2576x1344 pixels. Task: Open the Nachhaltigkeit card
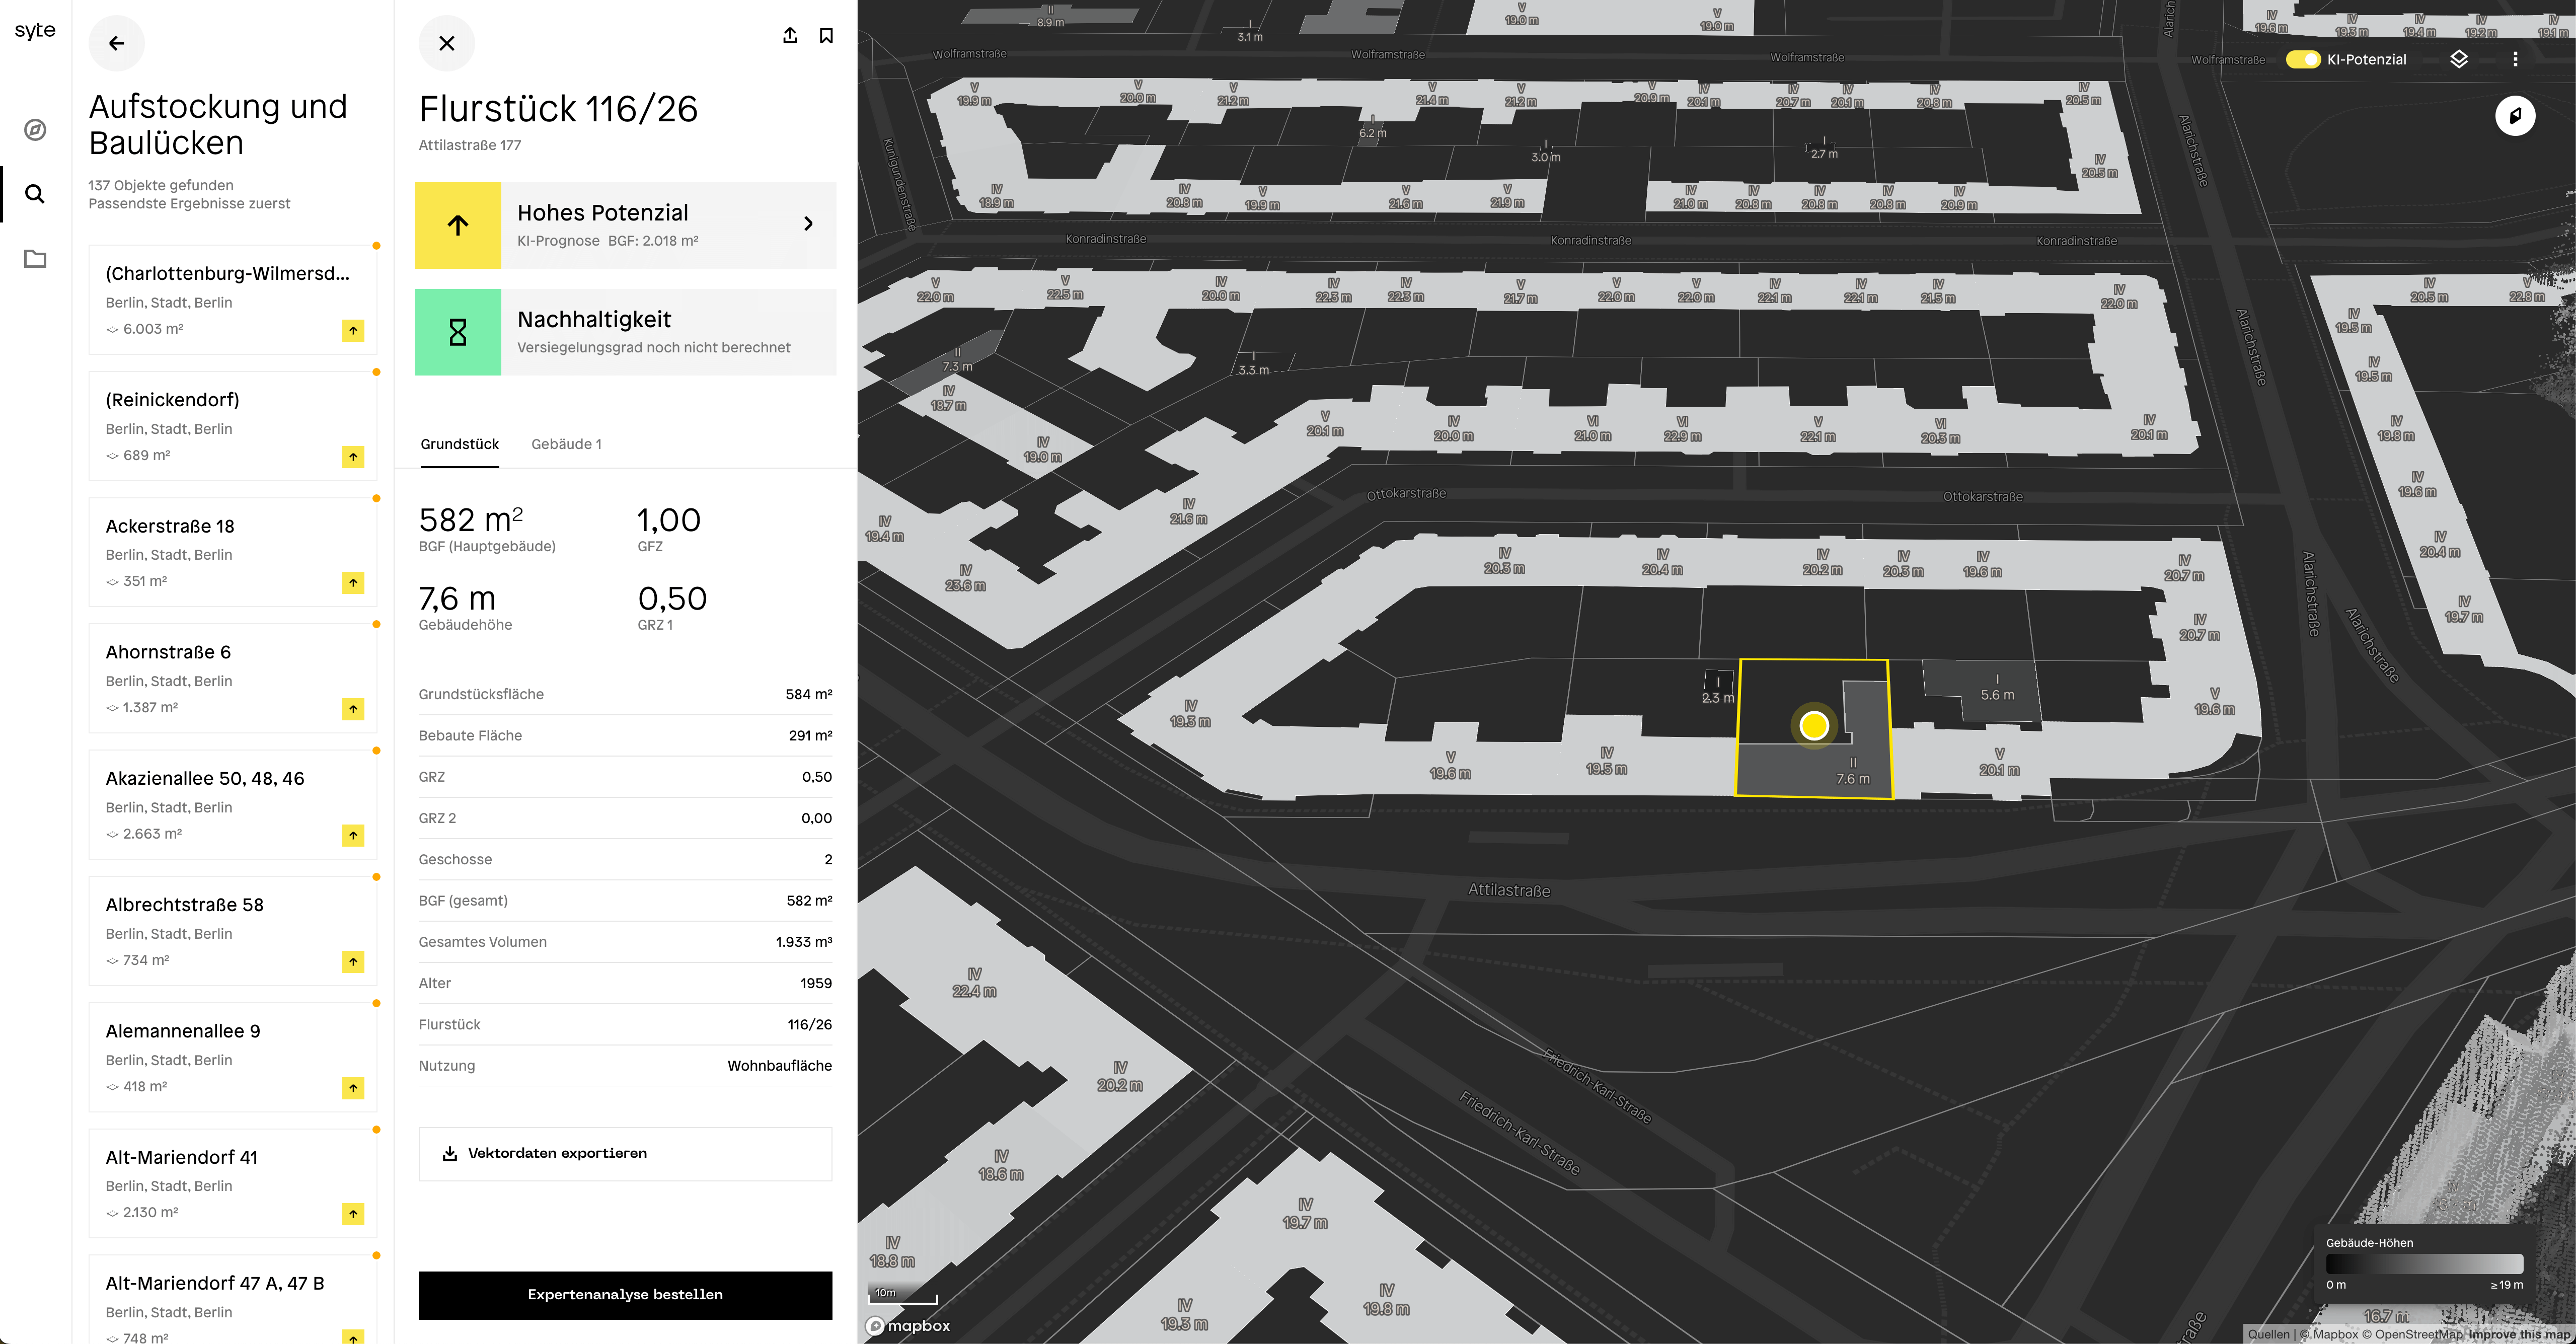point(625,332)
